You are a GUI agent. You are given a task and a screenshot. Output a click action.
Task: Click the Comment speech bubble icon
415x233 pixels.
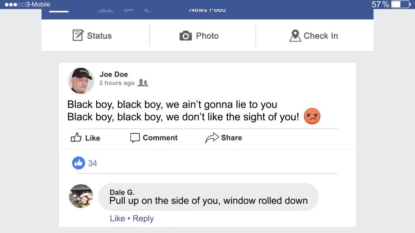[135, 138]
